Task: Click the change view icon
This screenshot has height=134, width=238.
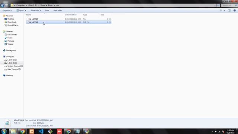Action: coord(221,10)
